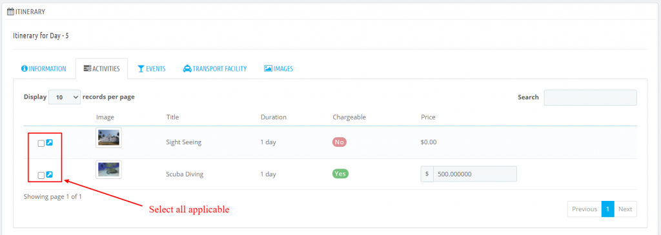Go to the Next page
This screenshot has height=235, width=661.
click(625, 209)
